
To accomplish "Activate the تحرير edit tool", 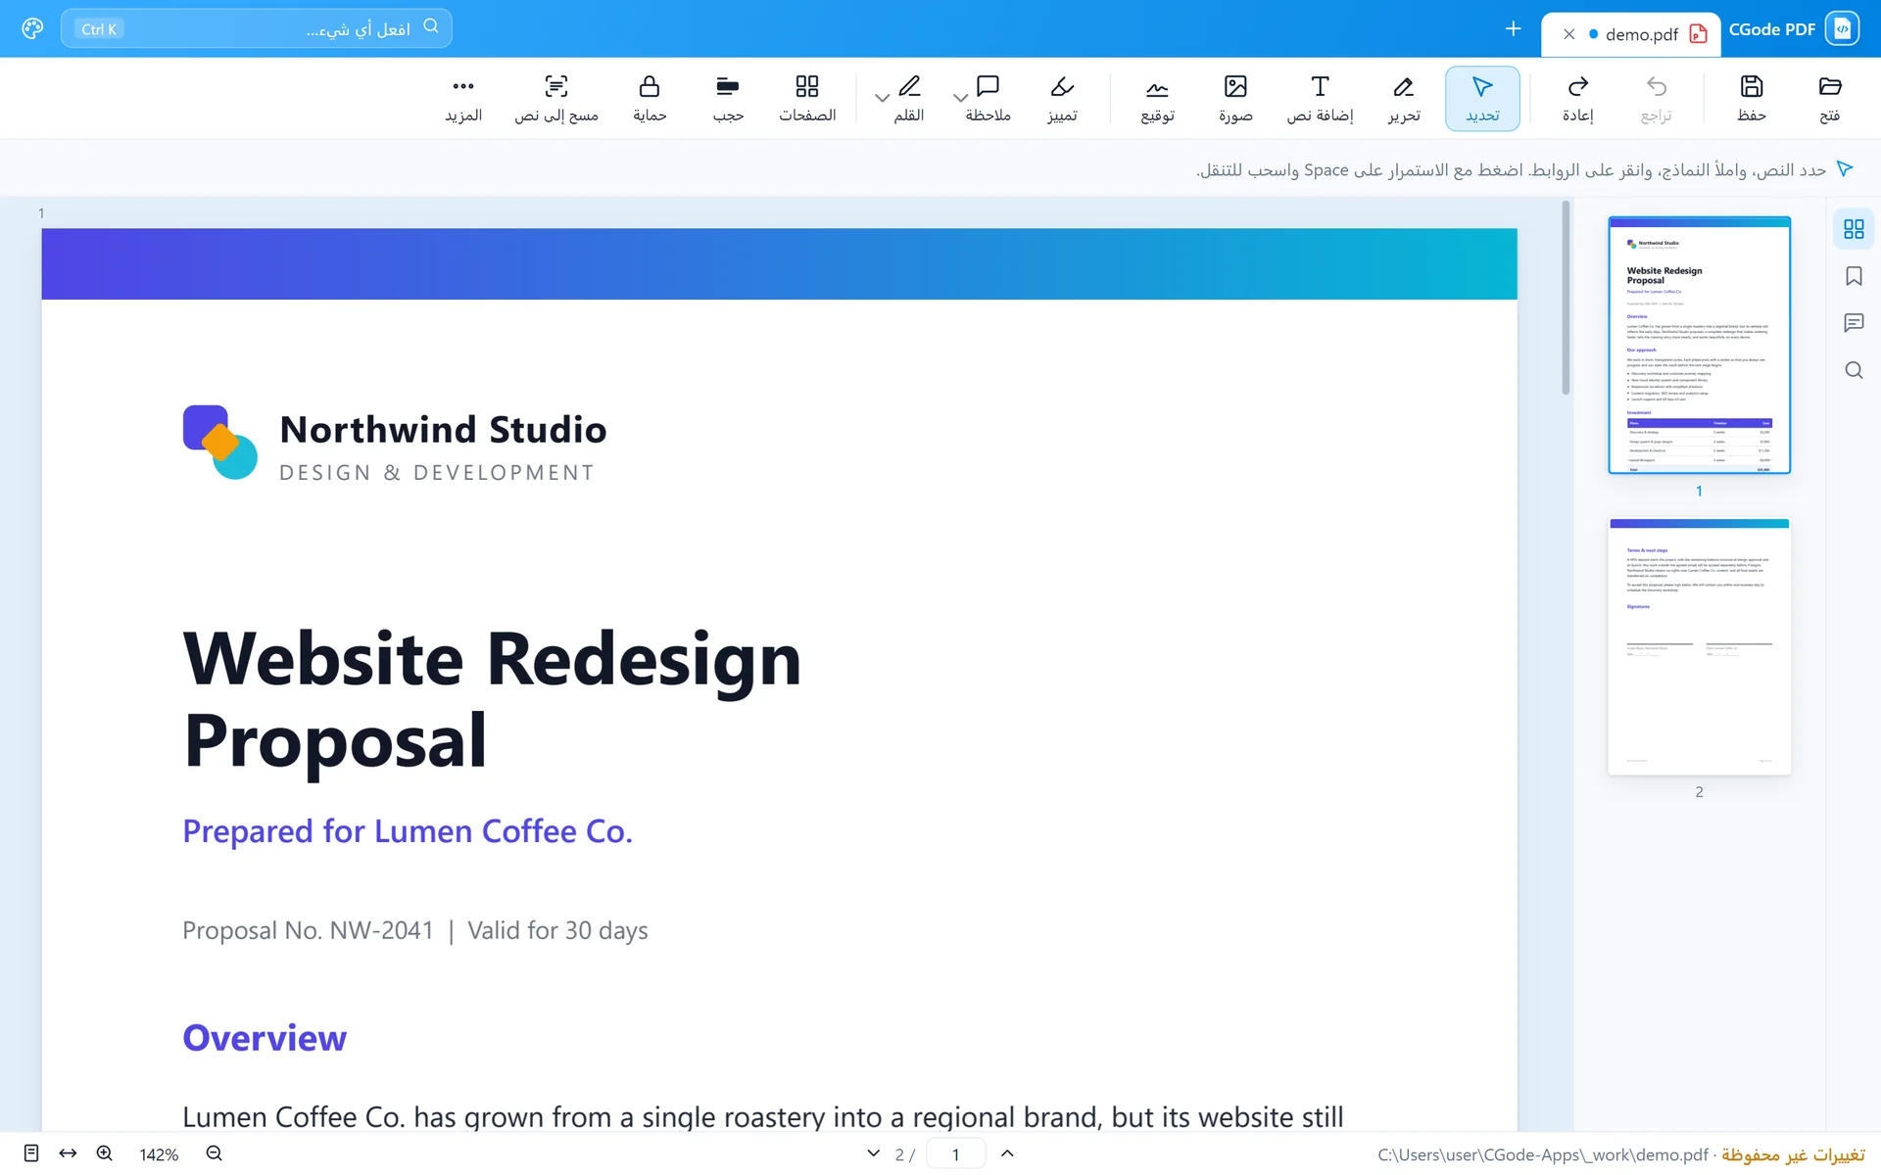I will point(1403,98).
